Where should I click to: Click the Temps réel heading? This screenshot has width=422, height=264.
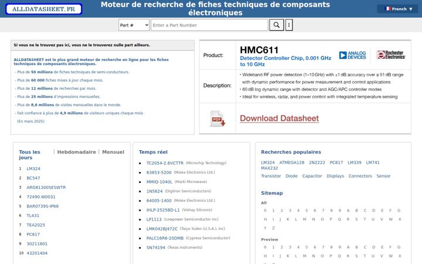[153, 152]
